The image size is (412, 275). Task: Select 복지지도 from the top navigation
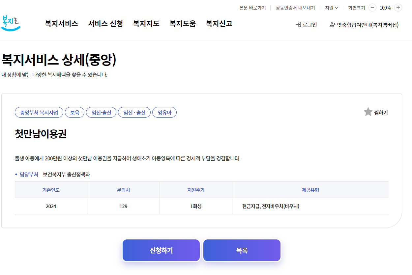(146, 23)
